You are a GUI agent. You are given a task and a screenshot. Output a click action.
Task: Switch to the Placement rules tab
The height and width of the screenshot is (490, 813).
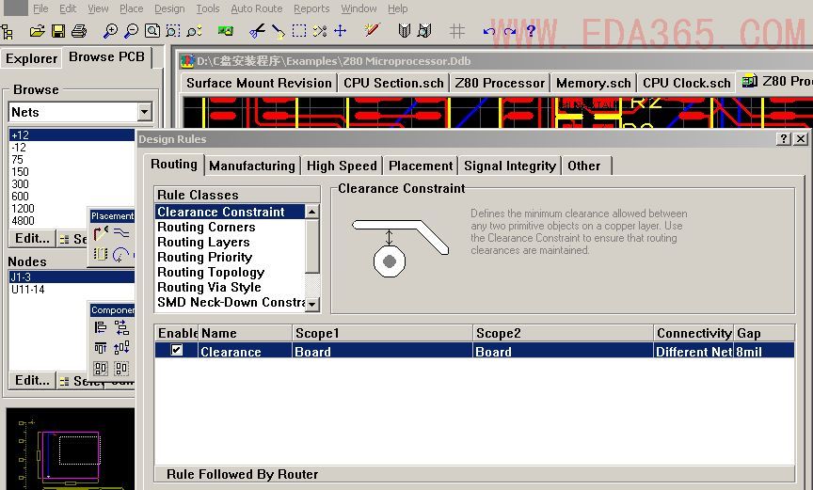click(421, 166)
